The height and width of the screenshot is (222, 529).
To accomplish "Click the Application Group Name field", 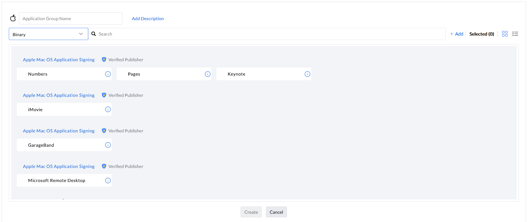I will click(x=71, y=18).
